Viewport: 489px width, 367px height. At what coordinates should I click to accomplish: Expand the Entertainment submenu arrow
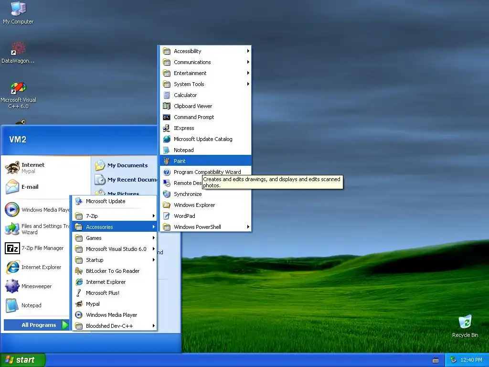click(248, 73)
